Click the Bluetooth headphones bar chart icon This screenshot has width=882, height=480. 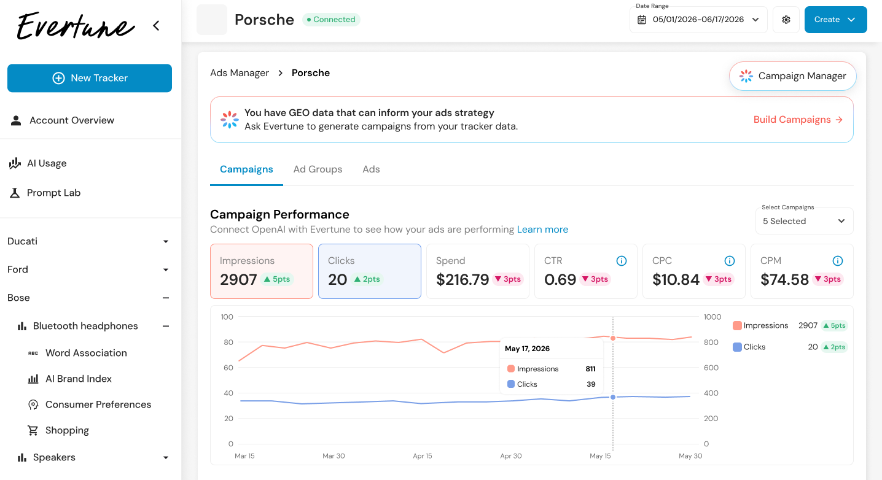[x=22, y=326]
